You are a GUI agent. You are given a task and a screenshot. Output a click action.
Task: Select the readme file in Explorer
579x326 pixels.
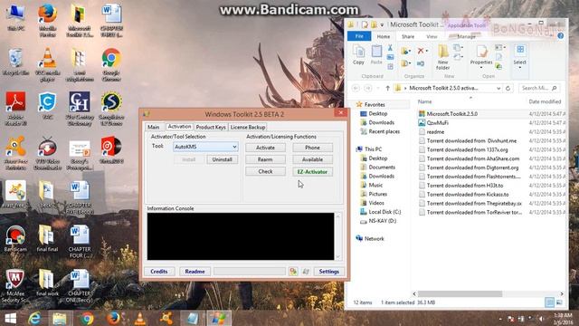pyautogui.click(x=436, y=132)
